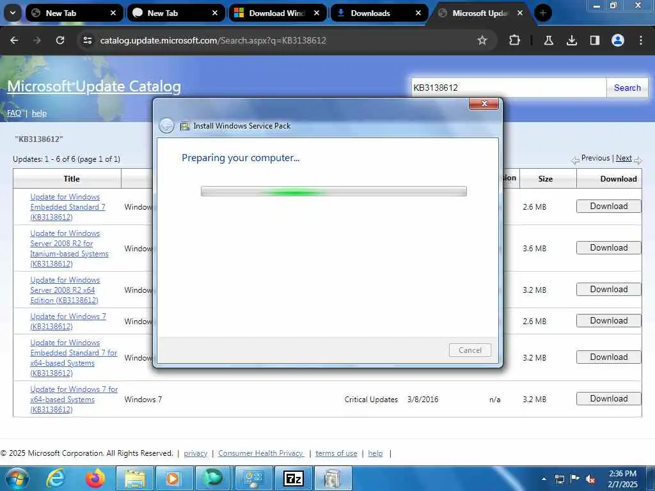Select the Microsoft Update Catalog tab
The width and height of the screenshot is (655, 491).
(481, 13)
